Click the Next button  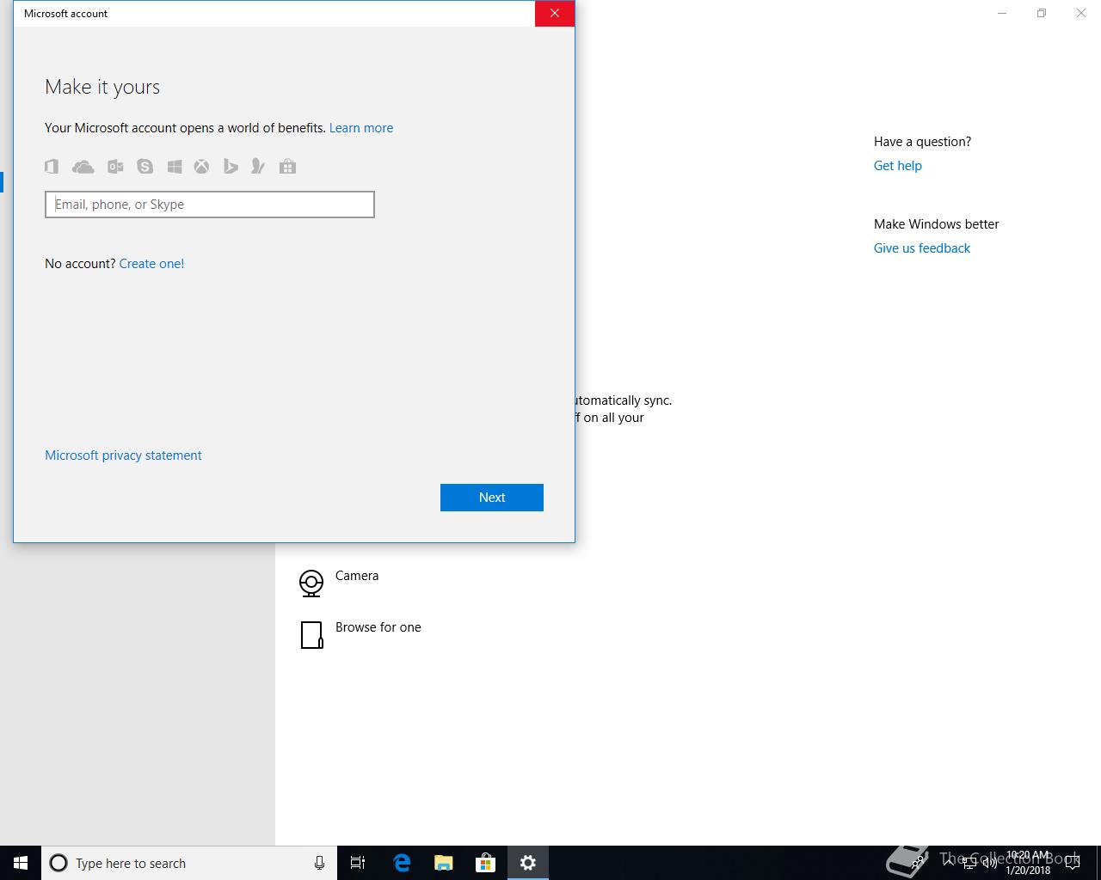tap(492, 498)
